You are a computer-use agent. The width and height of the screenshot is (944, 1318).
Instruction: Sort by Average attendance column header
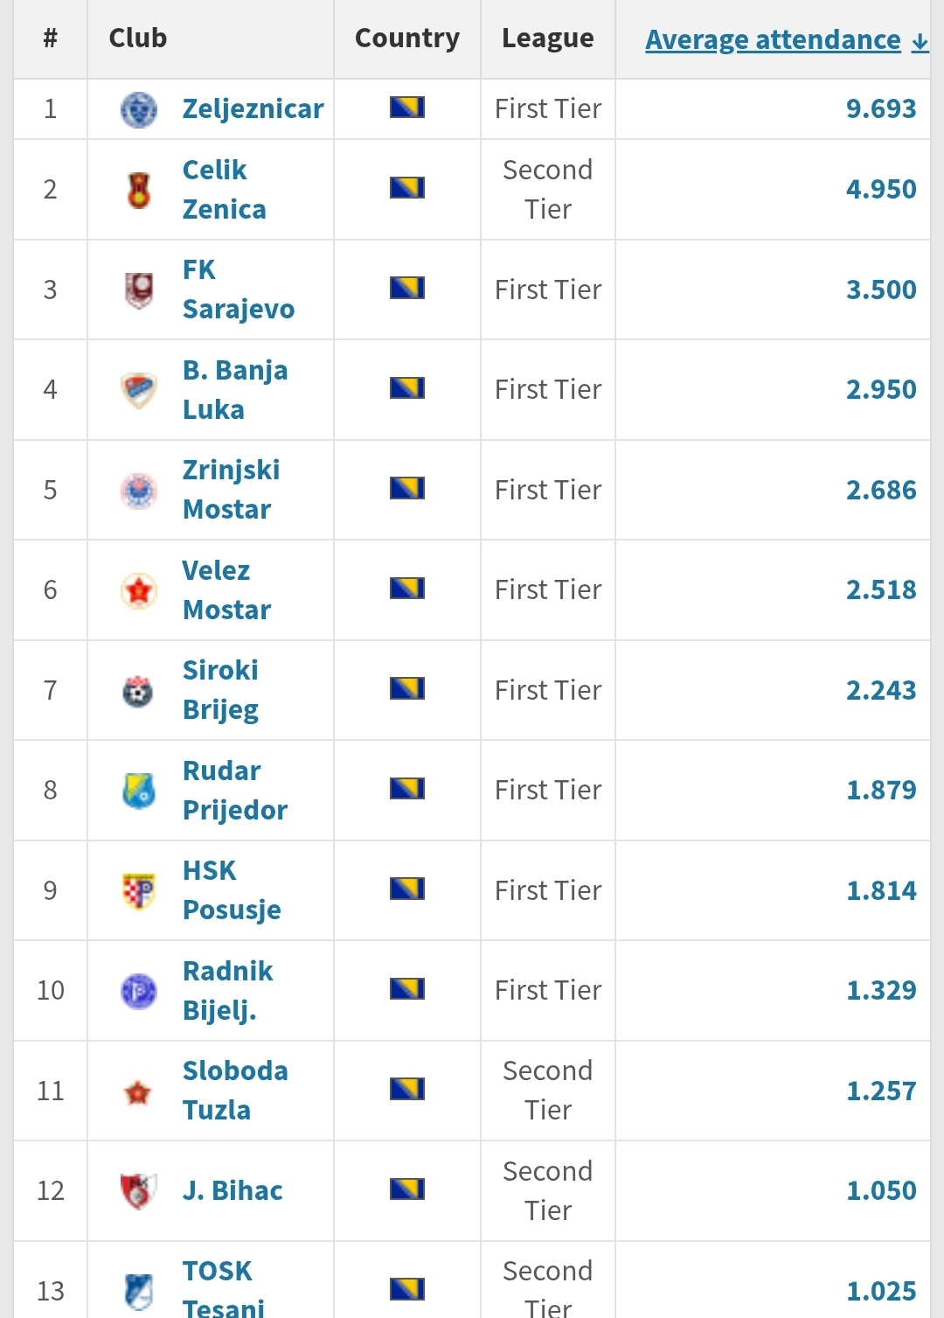(773, 39)
